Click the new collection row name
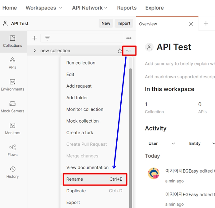215x208 pixels. click(55, 51)
